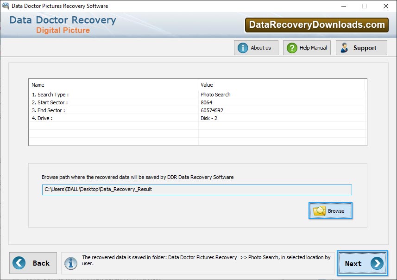
Task: Click the Support person icon
Action: coord(344,48)
